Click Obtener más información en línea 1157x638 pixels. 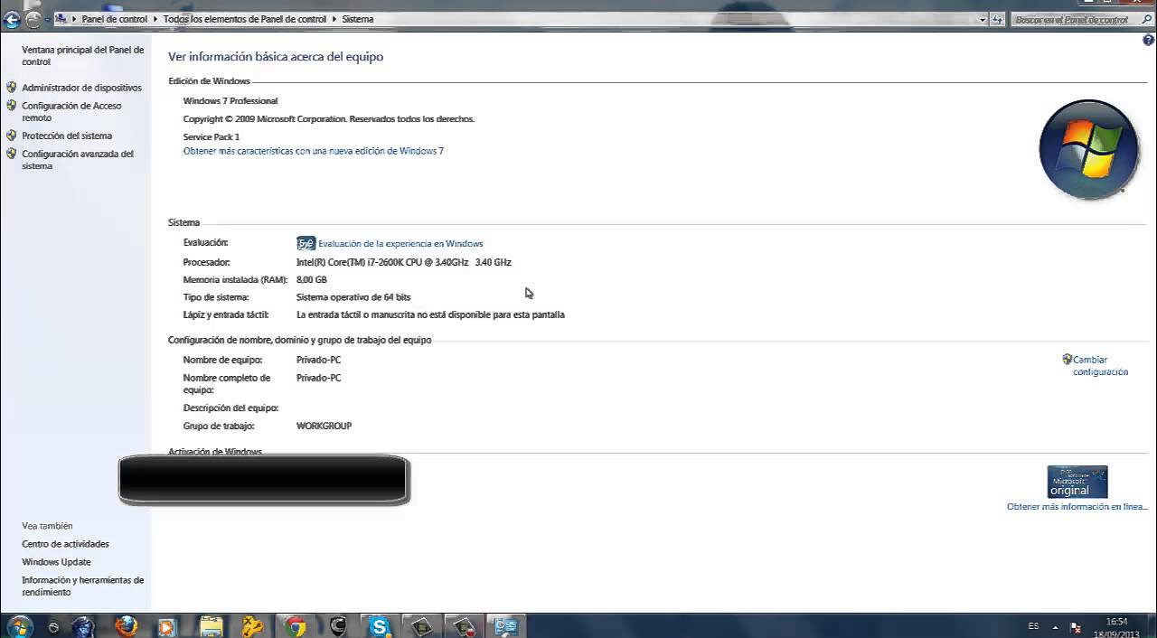[1077, 507]
